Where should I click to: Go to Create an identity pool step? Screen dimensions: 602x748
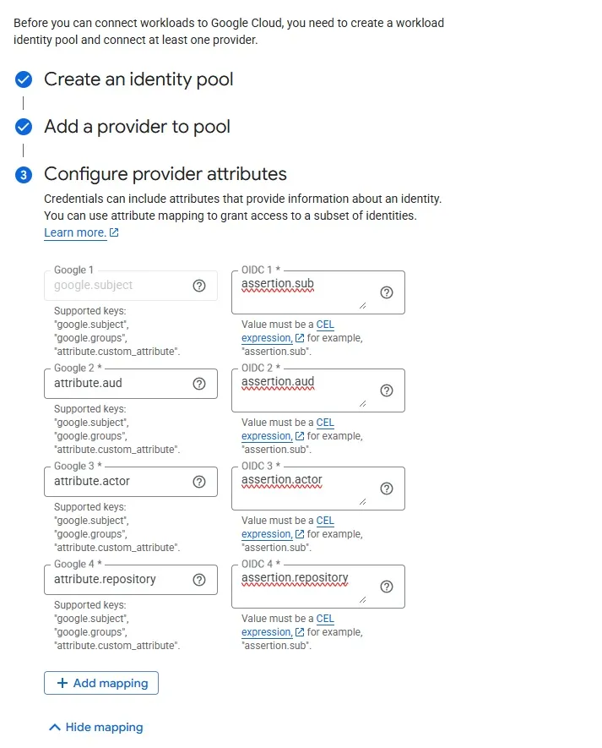click(138, 79)
